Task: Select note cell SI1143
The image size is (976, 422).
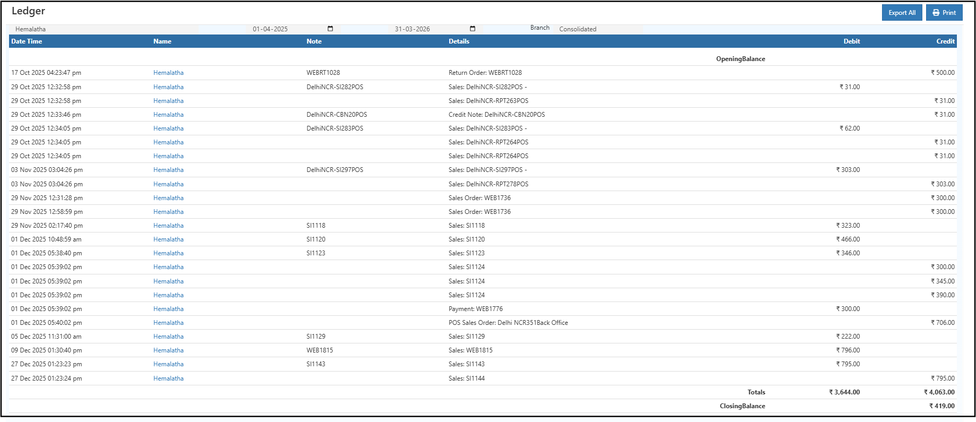Action: (316, 364)
